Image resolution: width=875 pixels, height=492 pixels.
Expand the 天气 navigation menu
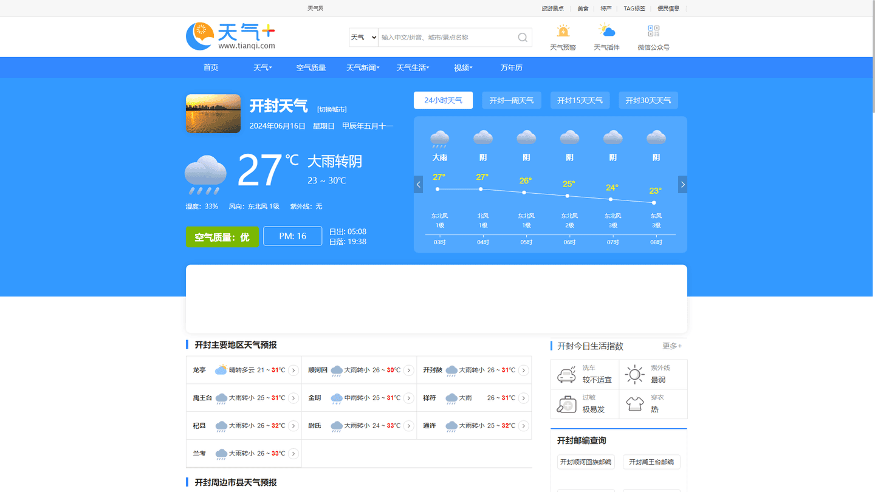coord(262,67)
